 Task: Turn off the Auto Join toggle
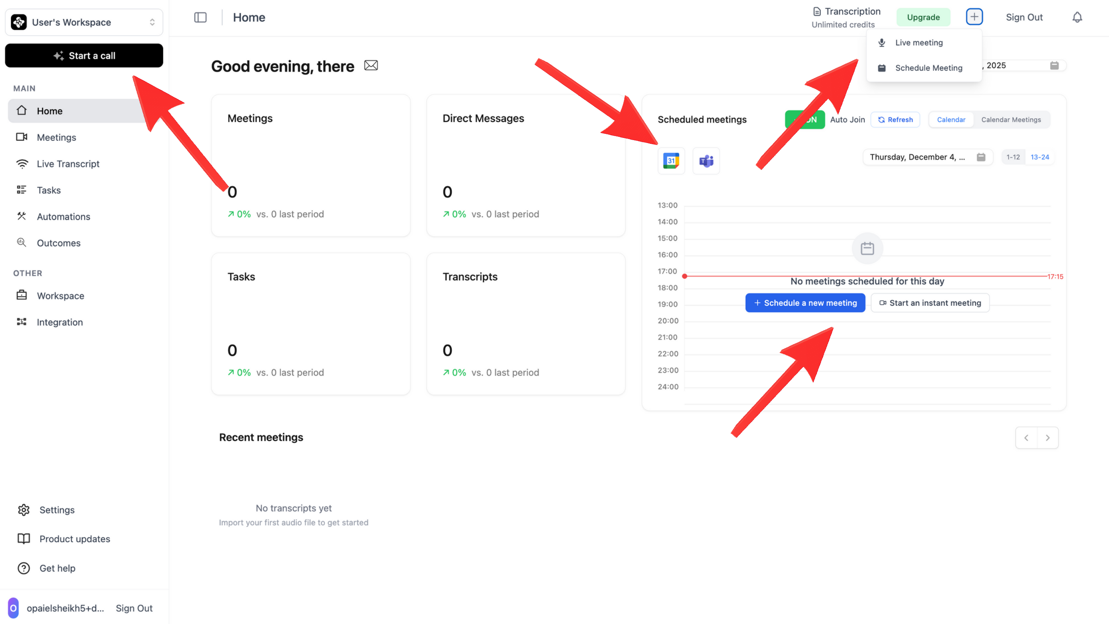805,119
